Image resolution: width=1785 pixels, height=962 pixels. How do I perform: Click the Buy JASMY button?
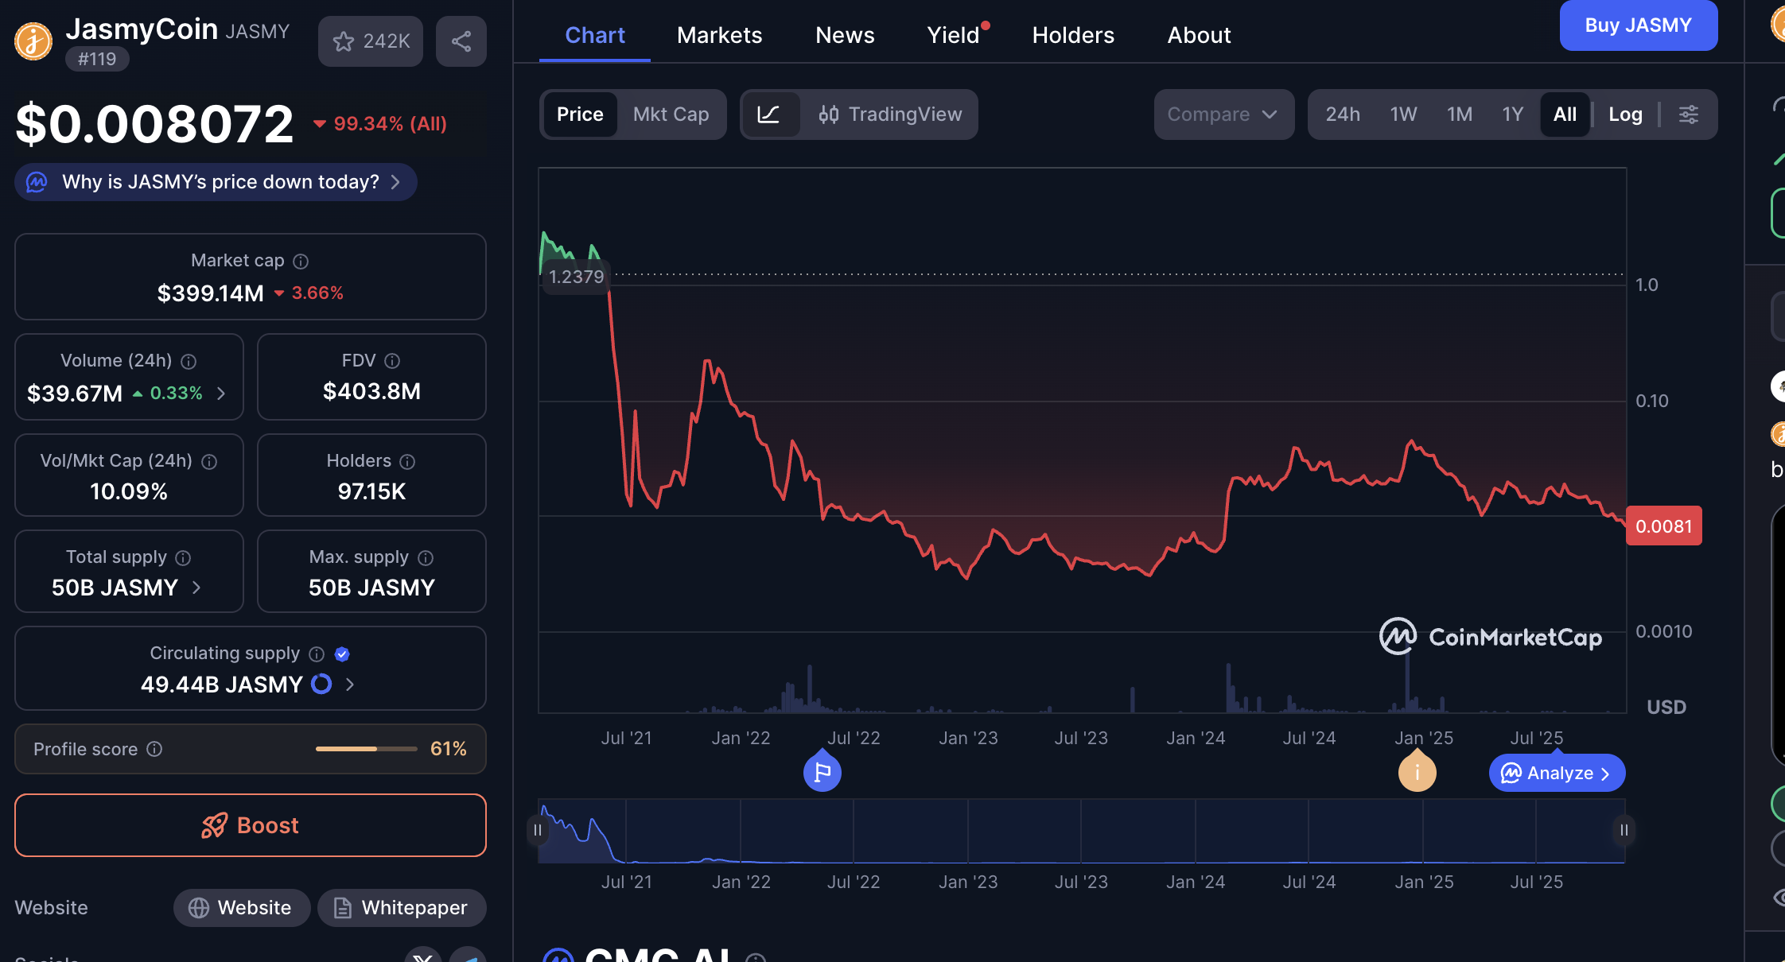tap(1638, 25)
